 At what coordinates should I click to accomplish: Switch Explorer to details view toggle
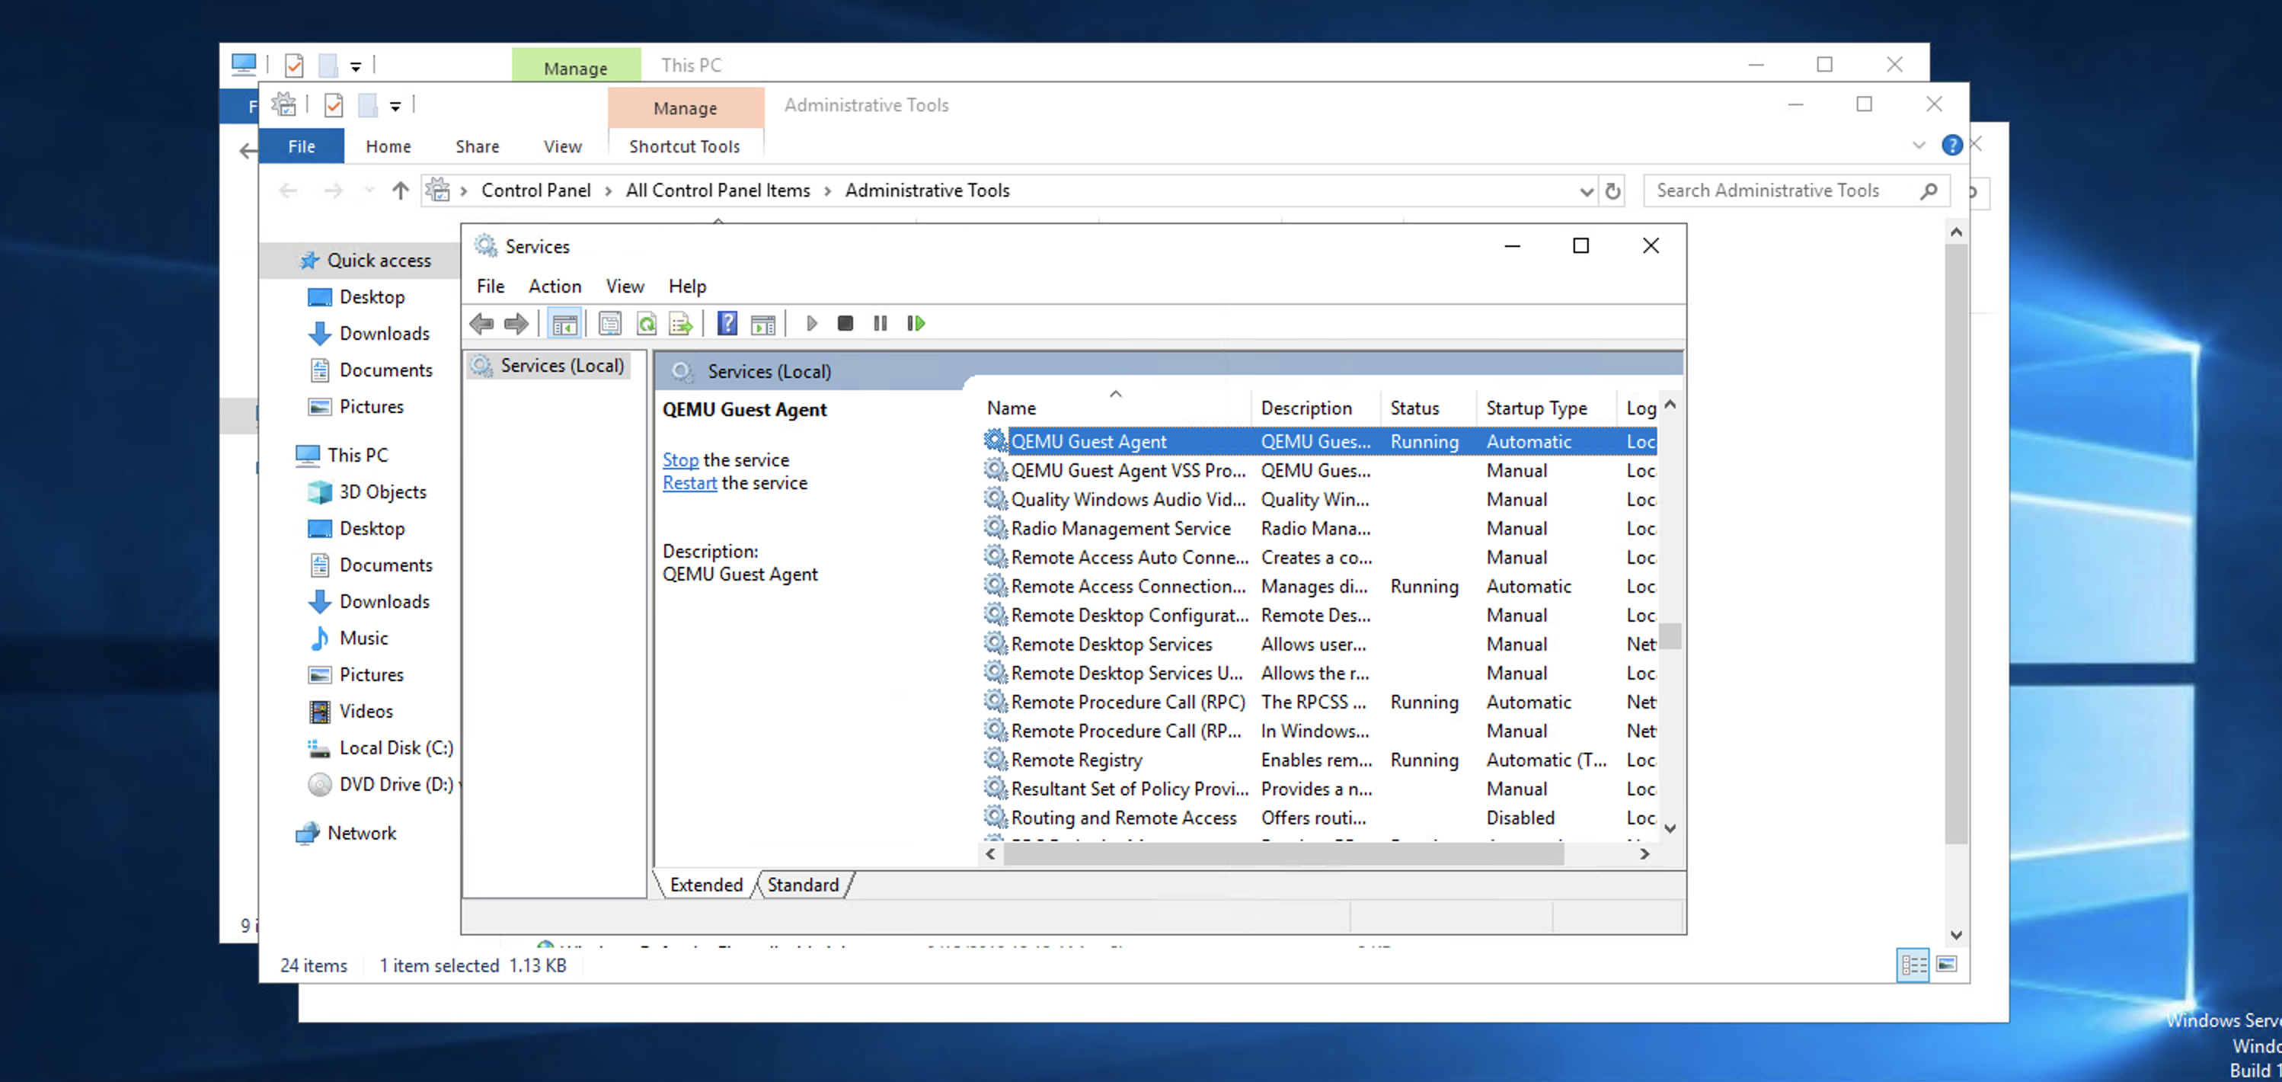coord(1913,964)
